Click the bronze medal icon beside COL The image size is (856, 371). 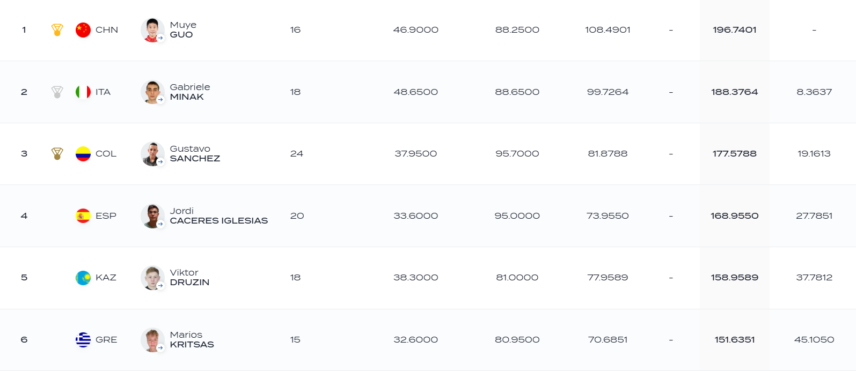click(57, 154)
